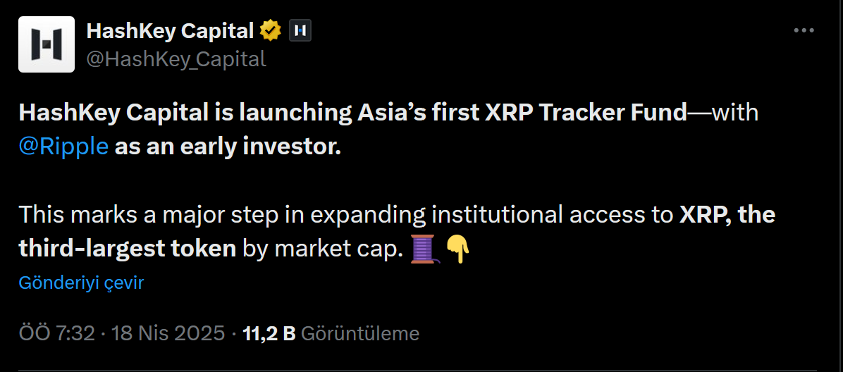The height and width of the screenshot is (372, 843).
Task: Click the @HashKey_Capital handle
Action: [x=176, y=59]
